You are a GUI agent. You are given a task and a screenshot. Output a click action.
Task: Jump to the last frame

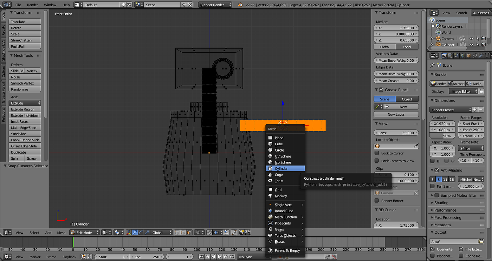232,257
